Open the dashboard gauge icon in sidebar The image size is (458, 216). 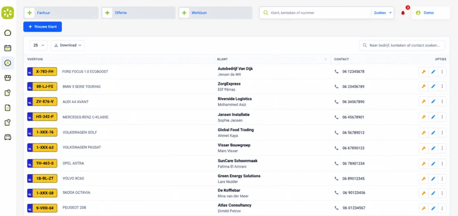[8, 33]
